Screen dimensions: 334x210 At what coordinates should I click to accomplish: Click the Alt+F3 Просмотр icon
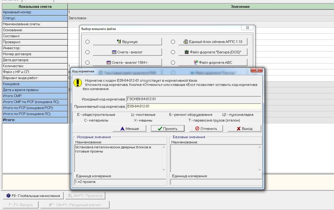tap(70, 196)
